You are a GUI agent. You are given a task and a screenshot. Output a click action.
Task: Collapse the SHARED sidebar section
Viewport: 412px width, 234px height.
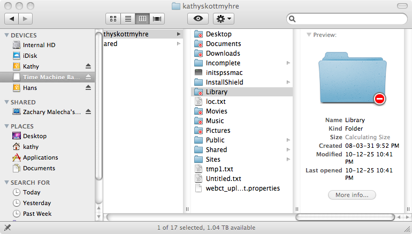(x=7, y=102)
